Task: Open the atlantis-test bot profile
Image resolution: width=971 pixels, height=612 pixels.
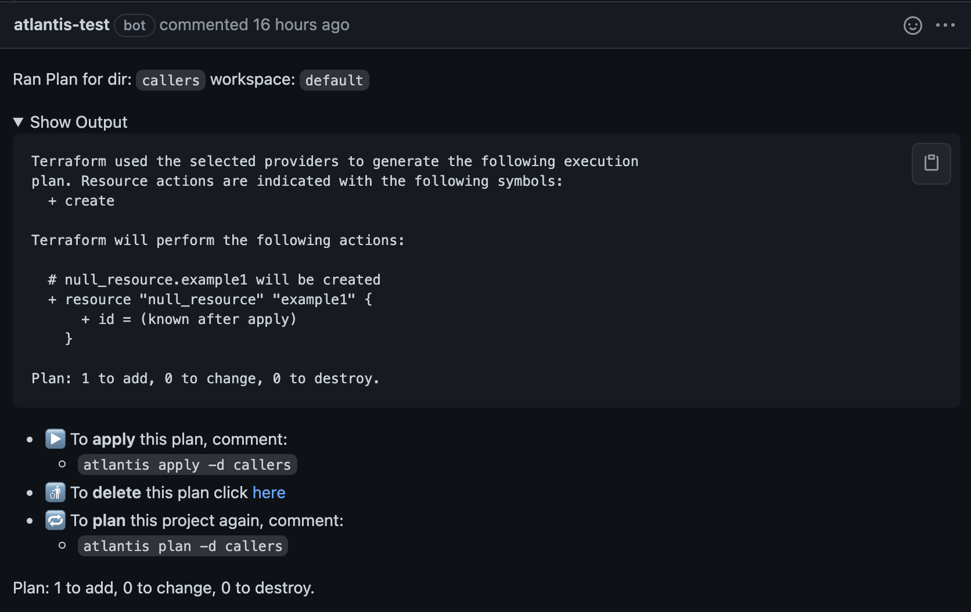Action: point(61,24)
